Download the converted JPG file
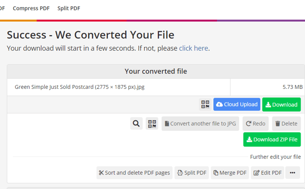 [x=282, y=105]
